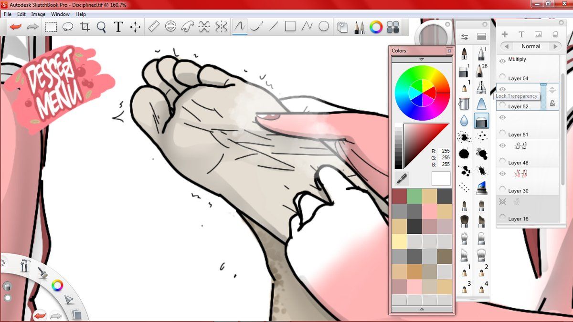Toggle X-axis symmetry drawing

(x=204, y=27)
